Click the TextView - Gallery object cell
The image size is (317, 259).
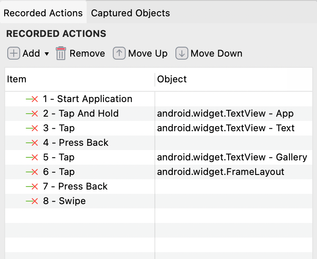coord(232,157)
